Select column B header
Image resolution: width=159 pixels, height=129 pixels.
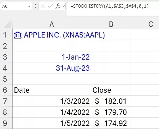coord(111,24)
